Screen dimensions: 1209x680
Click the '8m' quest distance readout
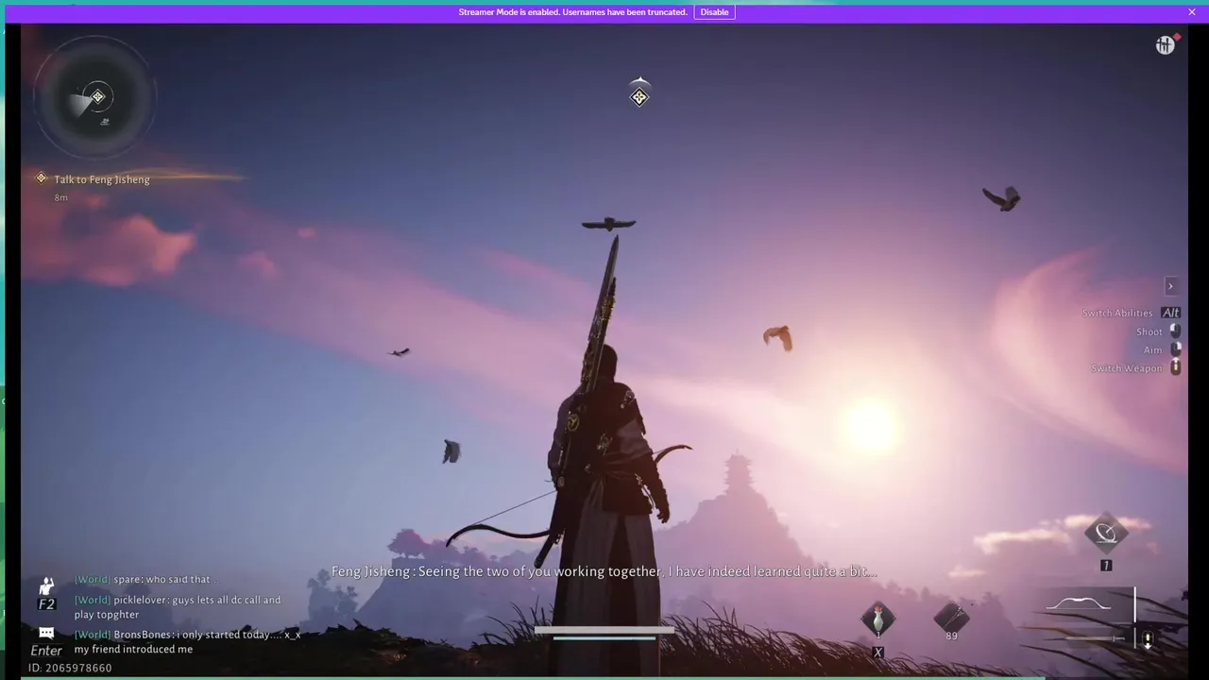60,197
